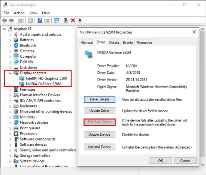Image resolution: width=206 pixels, height=175 pixels.
Task: Open the Action menu
Action: coord(19,13)
